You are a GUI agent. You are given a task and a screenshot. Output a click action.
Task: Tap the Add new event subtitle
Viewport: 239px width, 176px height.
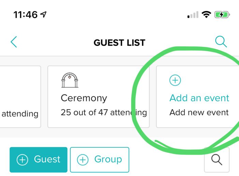(x=199, y=113)
